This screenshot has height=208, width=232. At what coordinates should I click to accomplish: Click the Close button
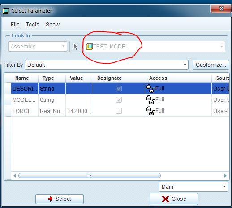tap(174, 199)
